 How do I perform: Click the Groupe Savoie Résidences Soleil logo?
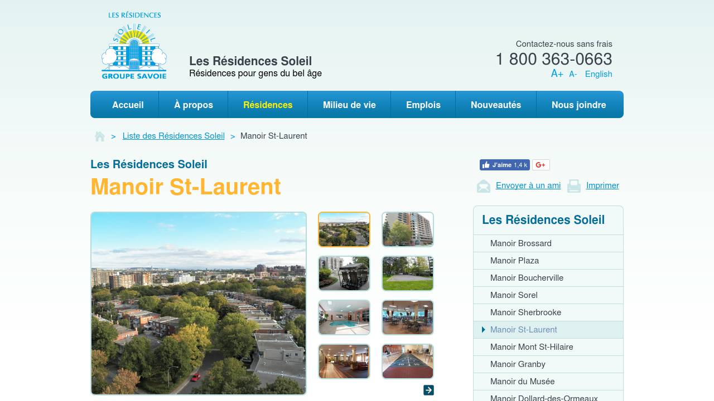coord(134,46)
